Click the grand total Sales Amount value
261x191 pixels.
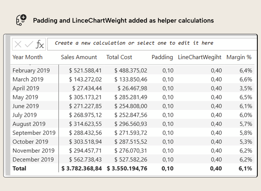click(81, 168)
